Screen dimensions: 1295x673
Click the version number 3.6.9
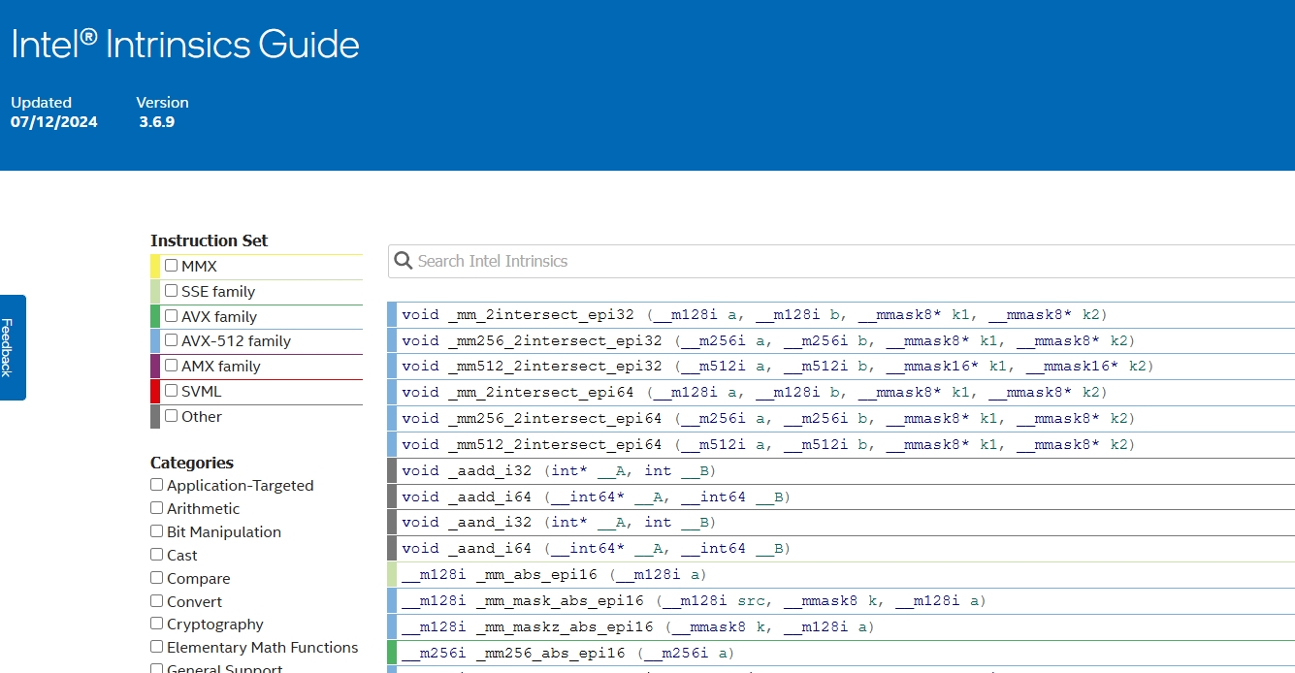(x=156, y=122)
